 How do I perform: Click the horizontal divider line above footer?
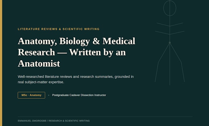pos(105,117)
